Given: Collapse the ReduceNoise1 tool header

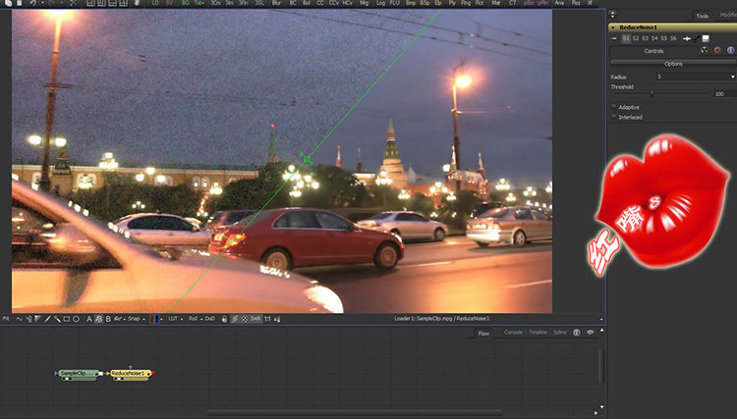Looking at the screenshot, I should point(613,27).
